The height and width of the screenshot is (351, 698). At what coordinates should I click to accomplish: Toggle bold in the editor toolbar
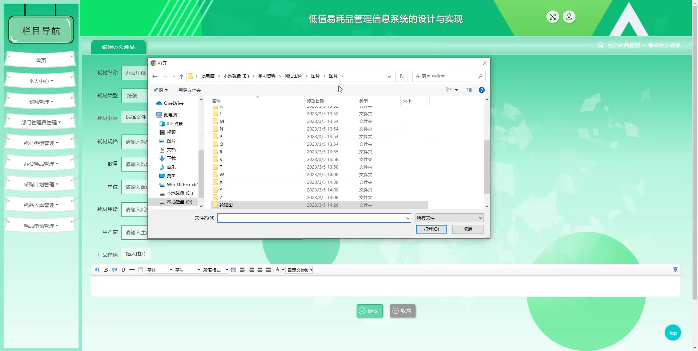click(x=106, y=270)
